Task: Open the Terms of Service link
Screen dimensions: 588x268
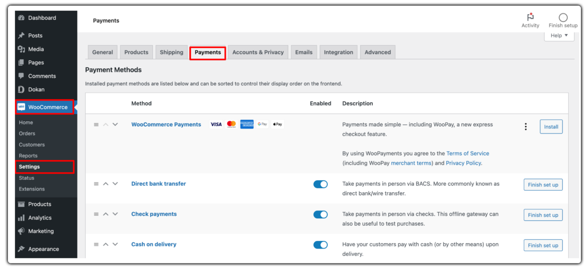Action: (467, 153)
